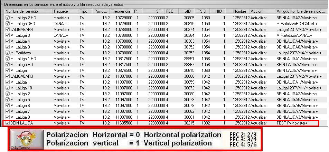Select the M. LaLiga HD service name
The height and width of the screenshot is (152, 329).
point(21,65)
